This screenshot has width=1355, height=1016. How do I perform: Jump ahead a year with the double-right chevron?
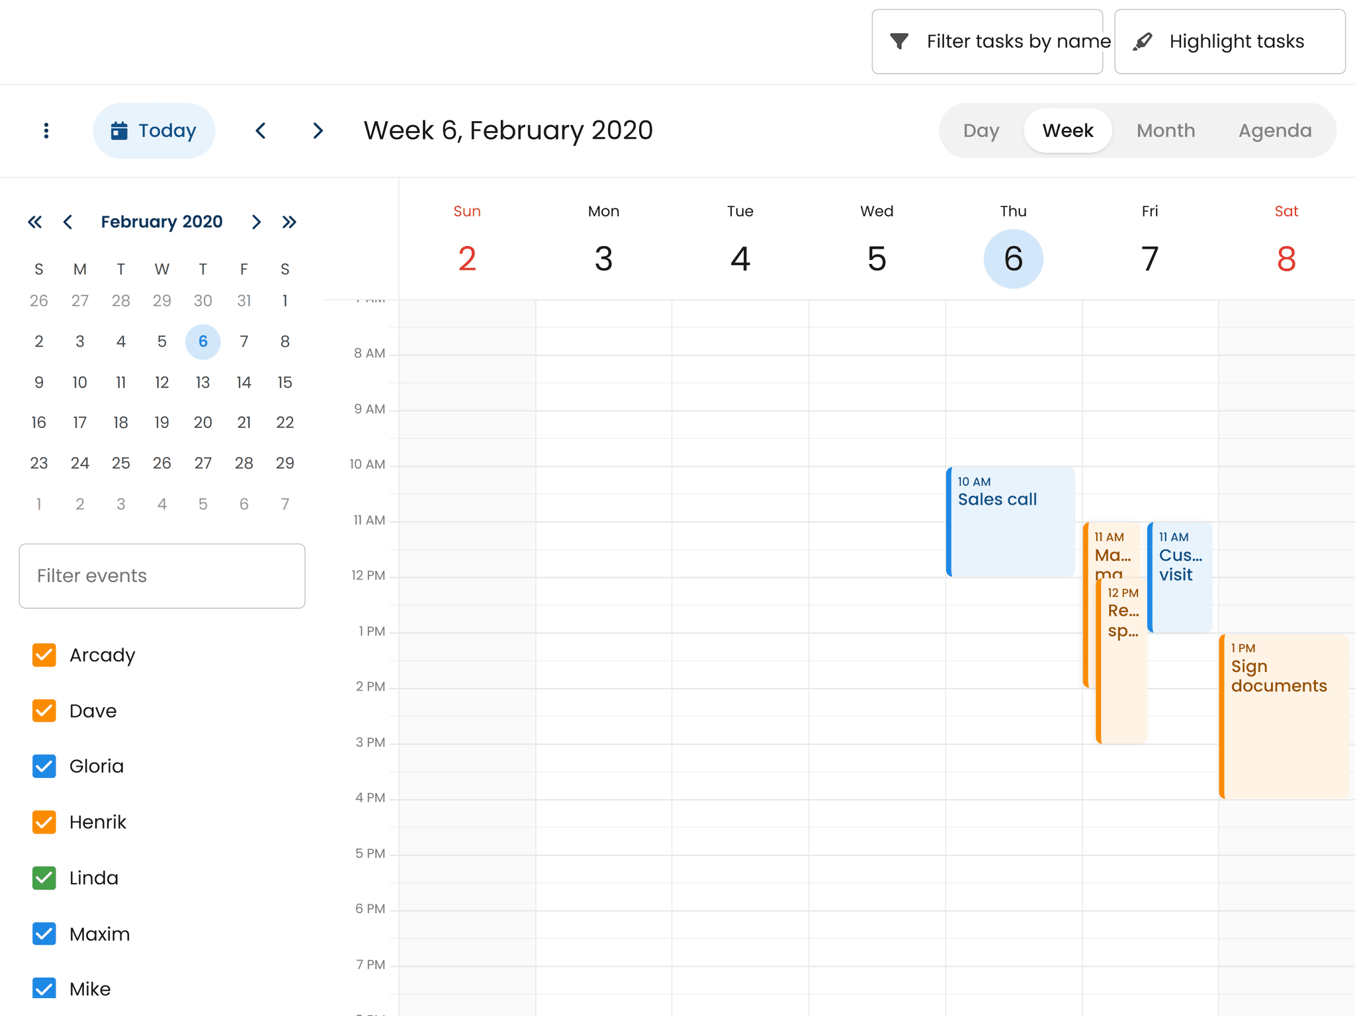click(289, 222)
